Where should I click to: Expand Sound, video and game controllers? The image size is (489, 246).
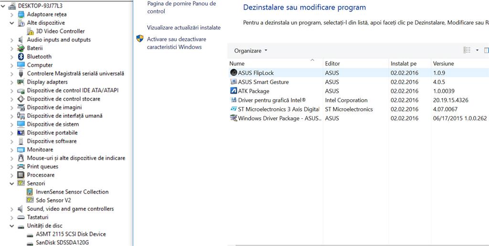click(12, 209)
